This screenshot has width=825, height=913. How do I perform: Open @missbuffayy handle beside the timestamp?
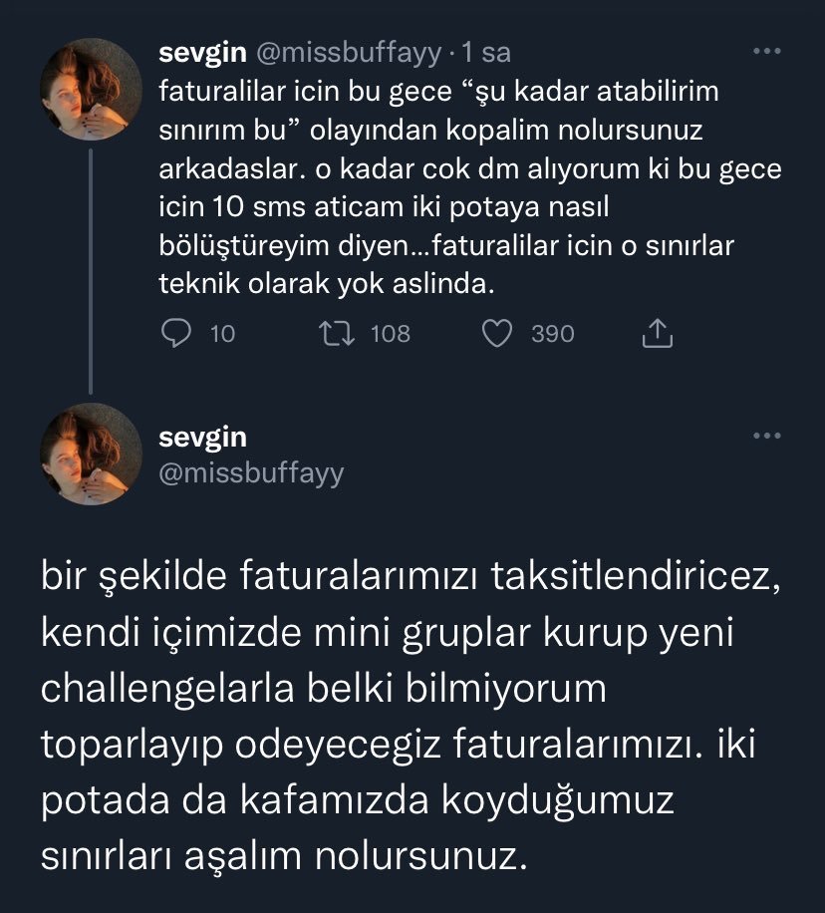[x=345, y=54]
